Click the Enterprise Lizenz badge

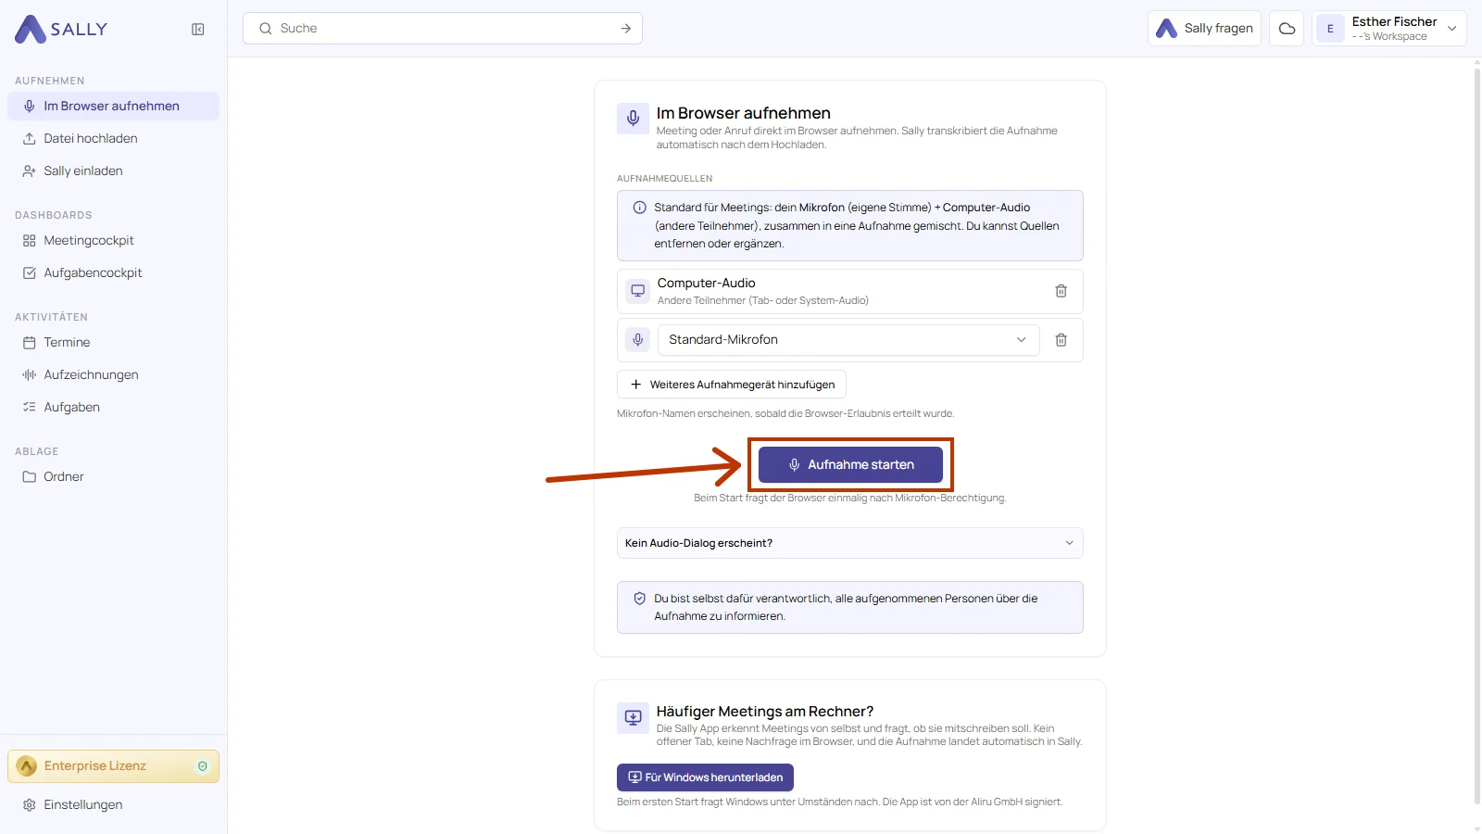tap(113, 766)
